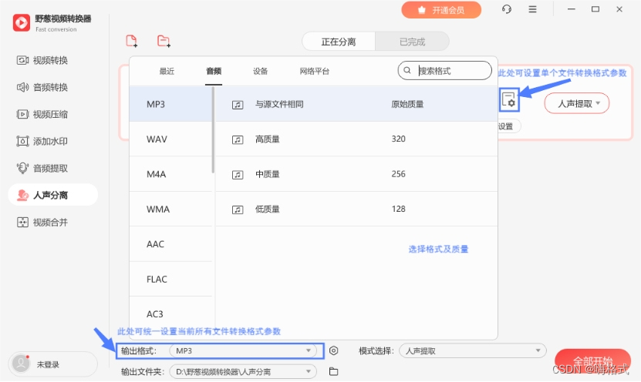
Task: Switch to 正在分离 tab
Action: (x=339, y=42)
